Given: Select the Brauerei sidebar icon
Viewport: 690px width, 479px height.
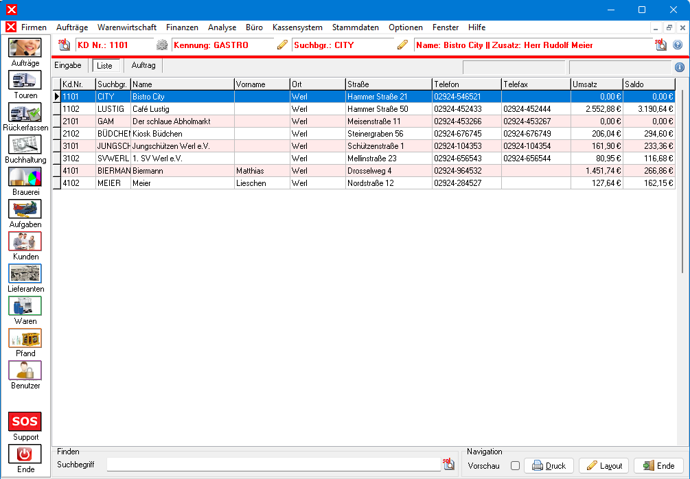Looking at the screenshot, I should coord(25,177).
